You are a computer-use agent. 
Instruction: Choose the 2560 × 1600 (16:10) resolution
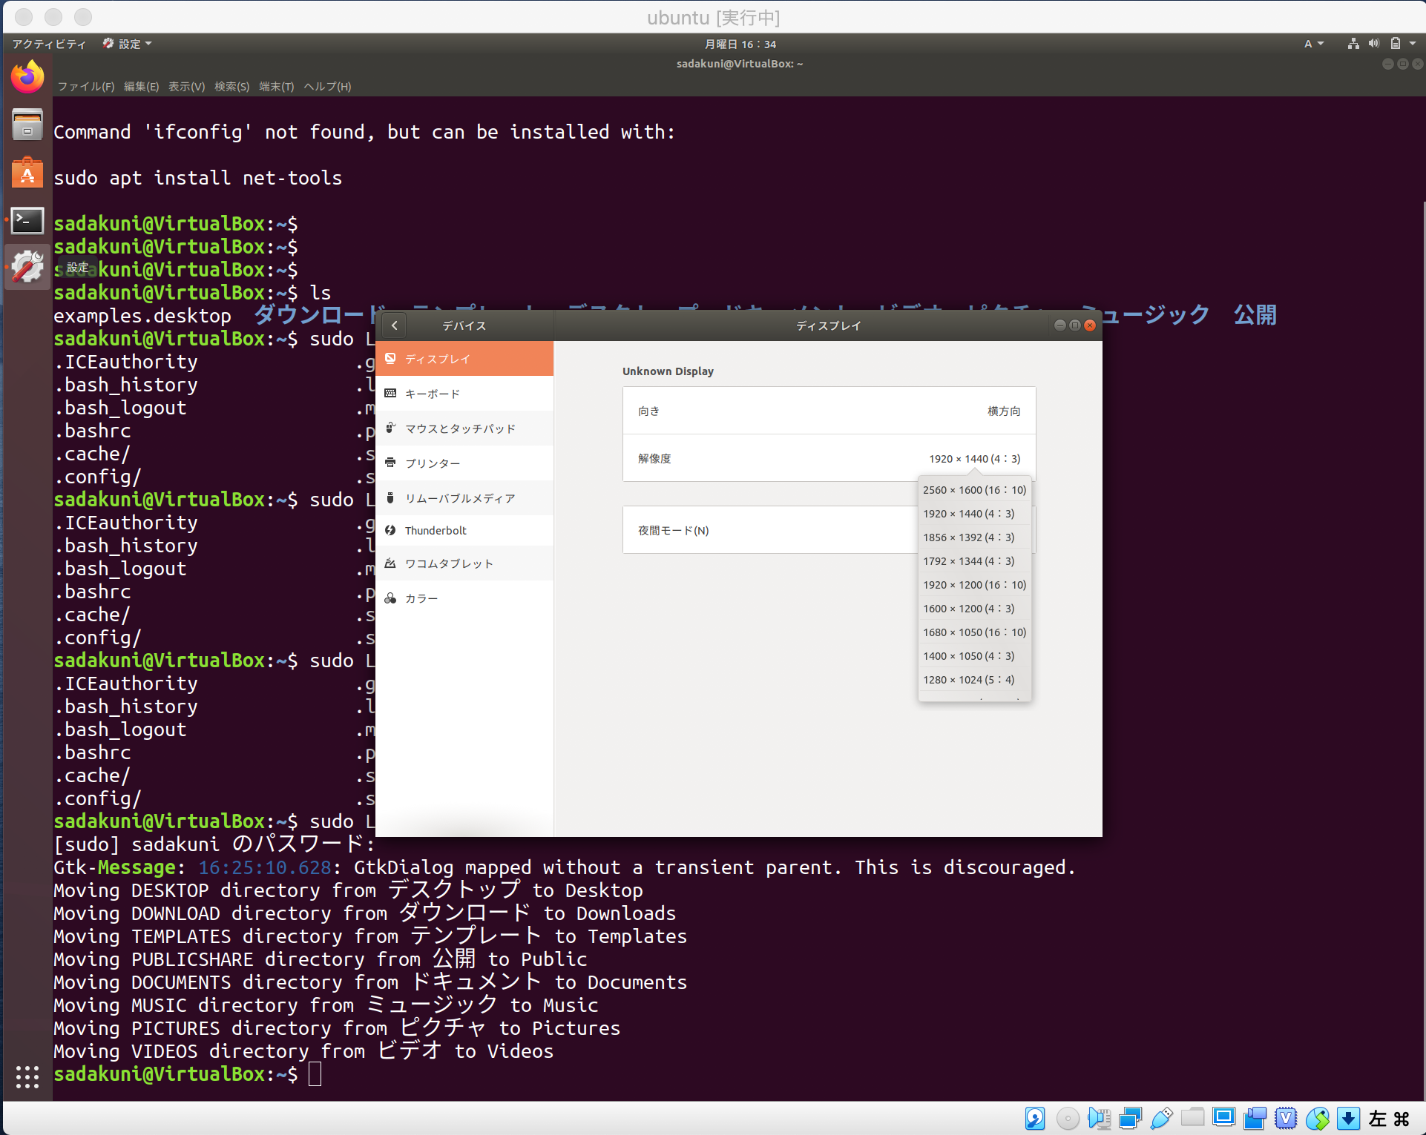pyautogui.click(x=974, y=490)
